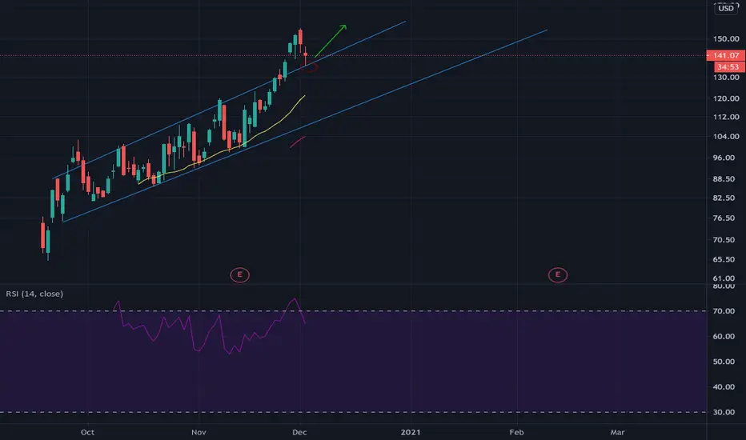Click the Mar label on time axis
Viewport: 746px width, 440px height.
618,432
